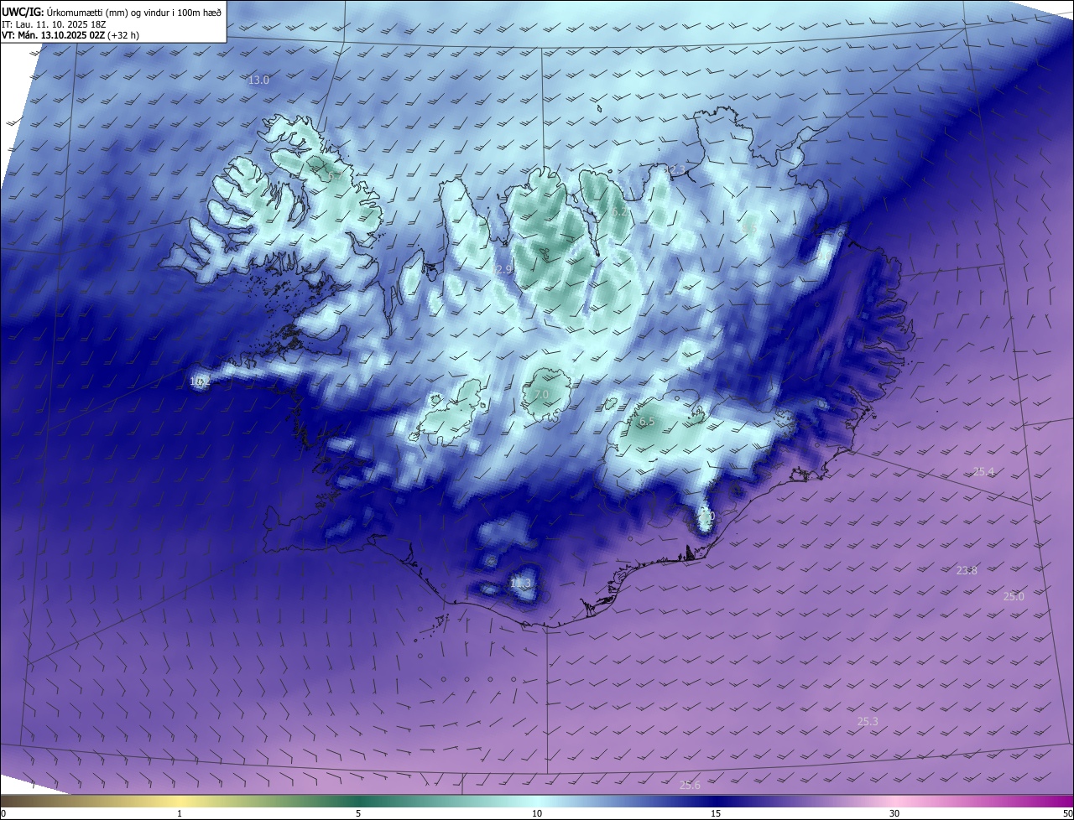Click the 12.9 value label on the map
The height and width of the screenshot is (820, 1074).
[501, 270]
